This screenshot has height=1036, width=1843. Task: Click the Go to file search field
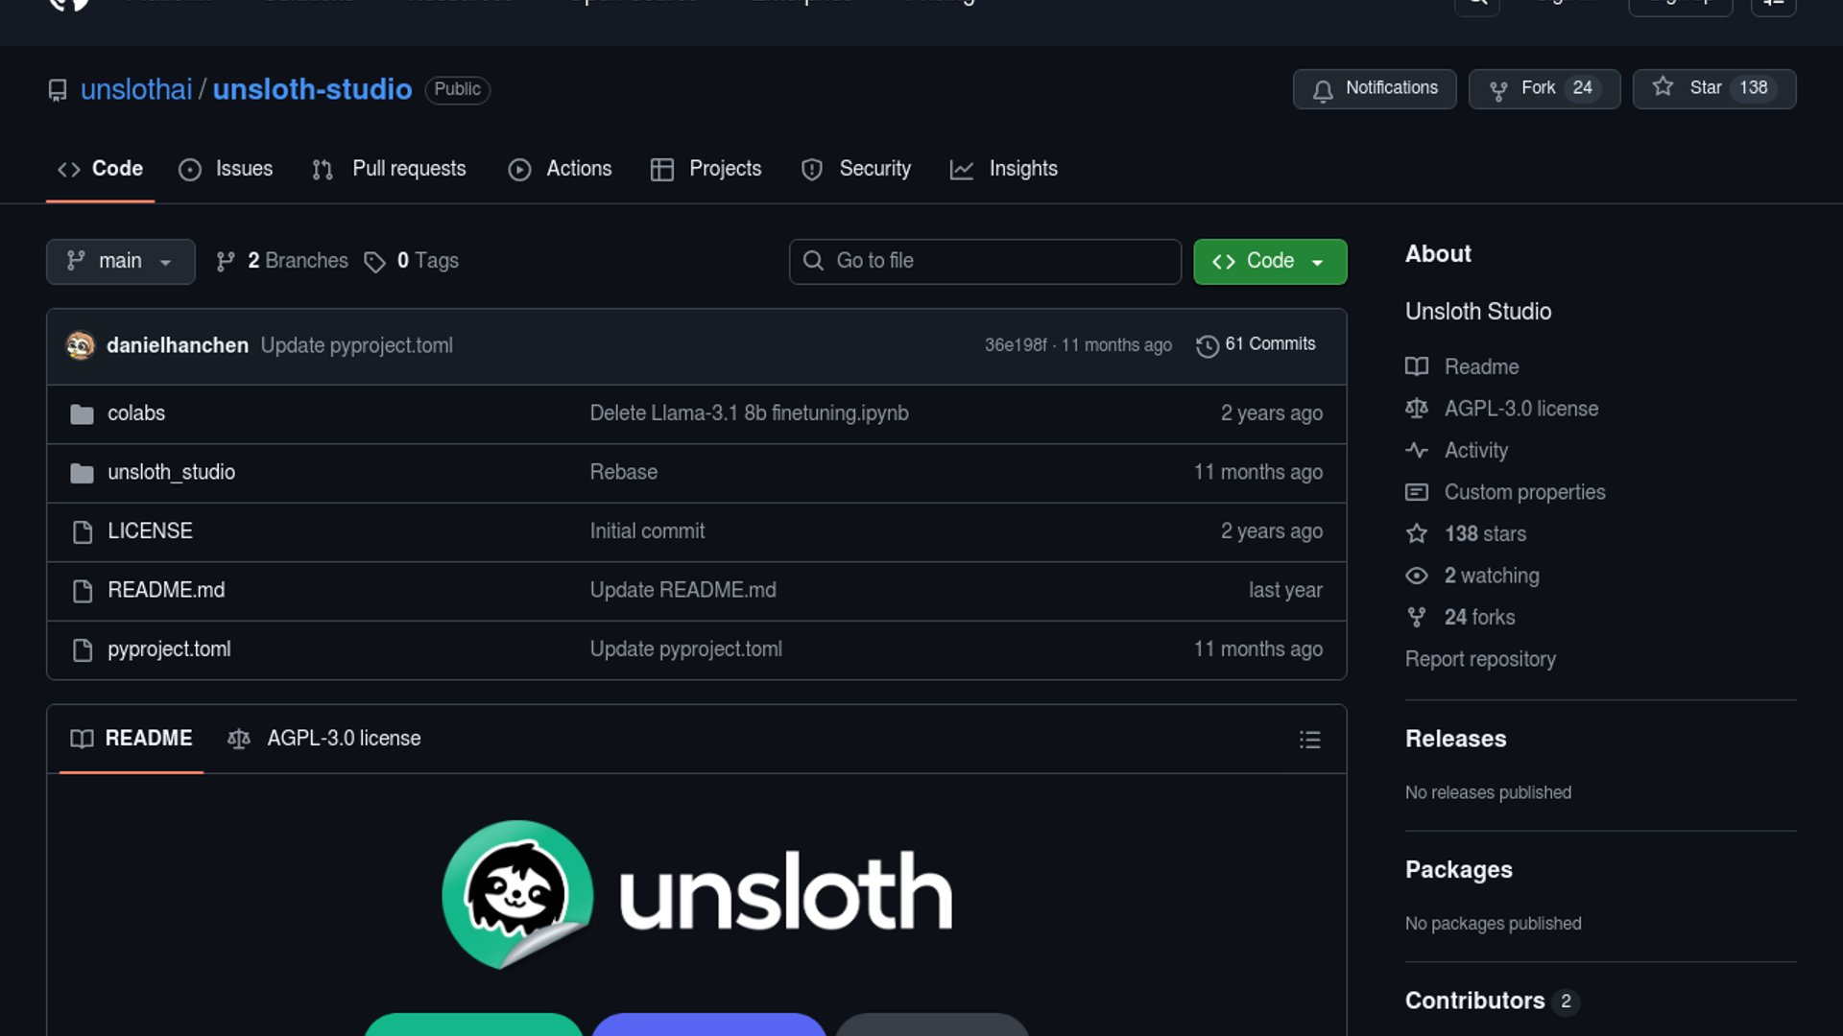pos(984,262)
